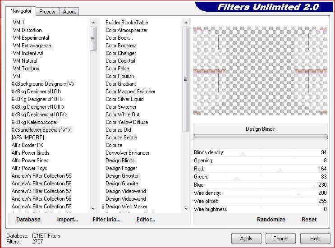Adjust the Wire brightness slider
335x248 pixels.
pyautogui.click(x=260, y=209)
